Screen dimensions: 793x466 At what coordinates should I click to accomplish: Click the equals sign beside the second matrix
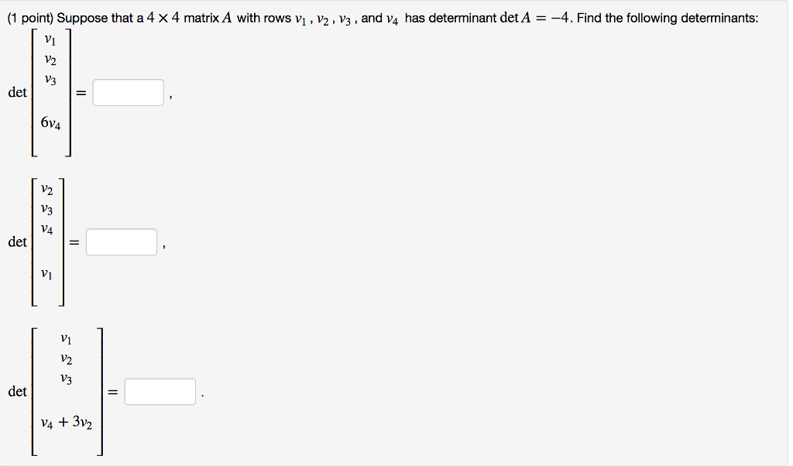[x=74, y=242]
